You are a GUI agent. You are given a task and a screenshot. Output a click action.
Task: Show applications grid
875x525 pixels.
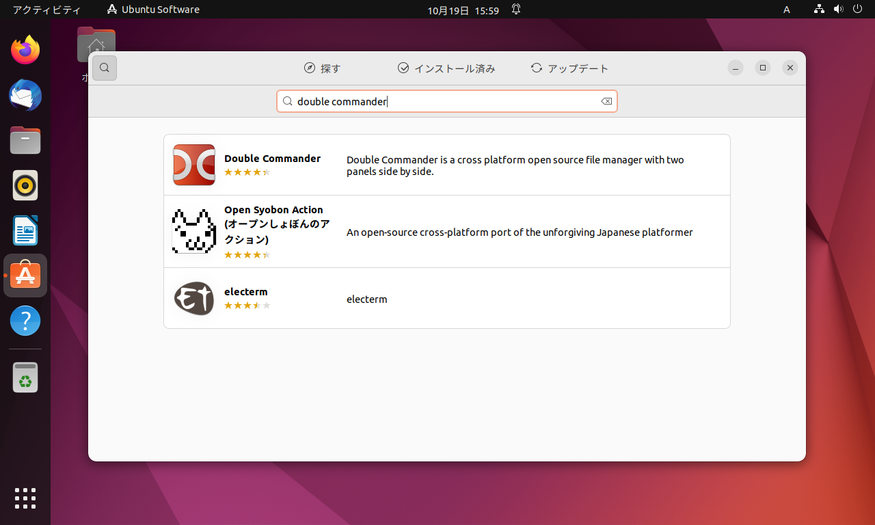click(25, 498)
